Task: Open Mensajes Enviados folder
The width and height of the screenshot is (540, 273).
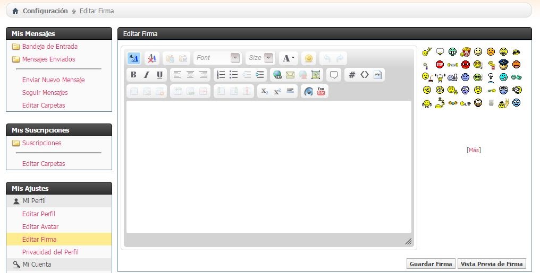Action: (48, 59)
